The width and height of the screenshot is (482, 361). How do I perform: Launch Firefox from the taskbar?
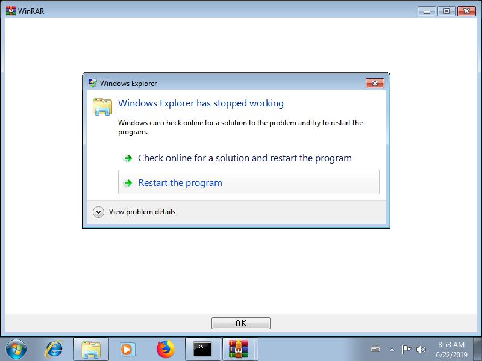(x=165, y=350)
